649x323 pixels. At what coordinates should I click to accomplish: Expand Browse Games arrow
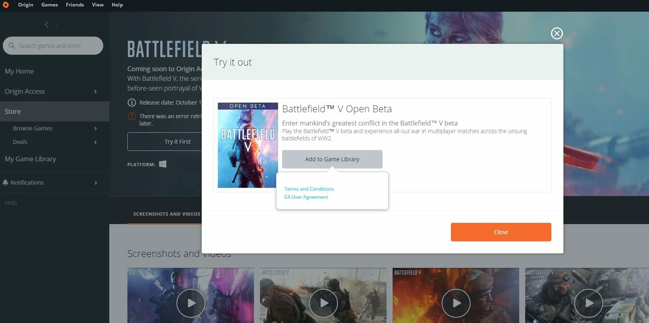(96, 128)
